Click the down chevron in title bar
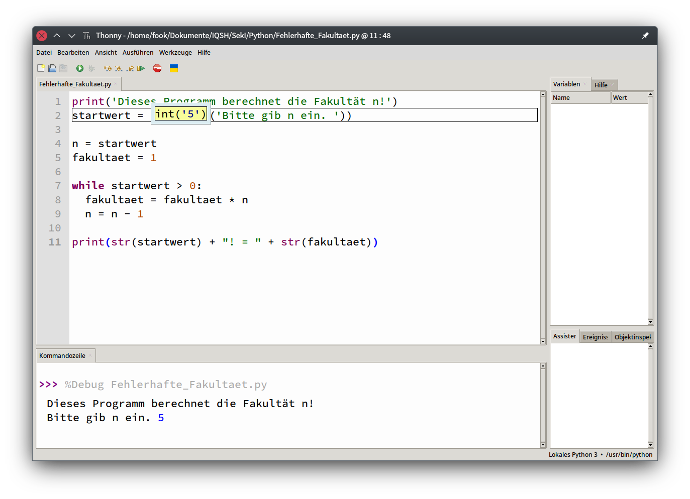690x499 pixels. pyautogui.click(x=72, y=36)
